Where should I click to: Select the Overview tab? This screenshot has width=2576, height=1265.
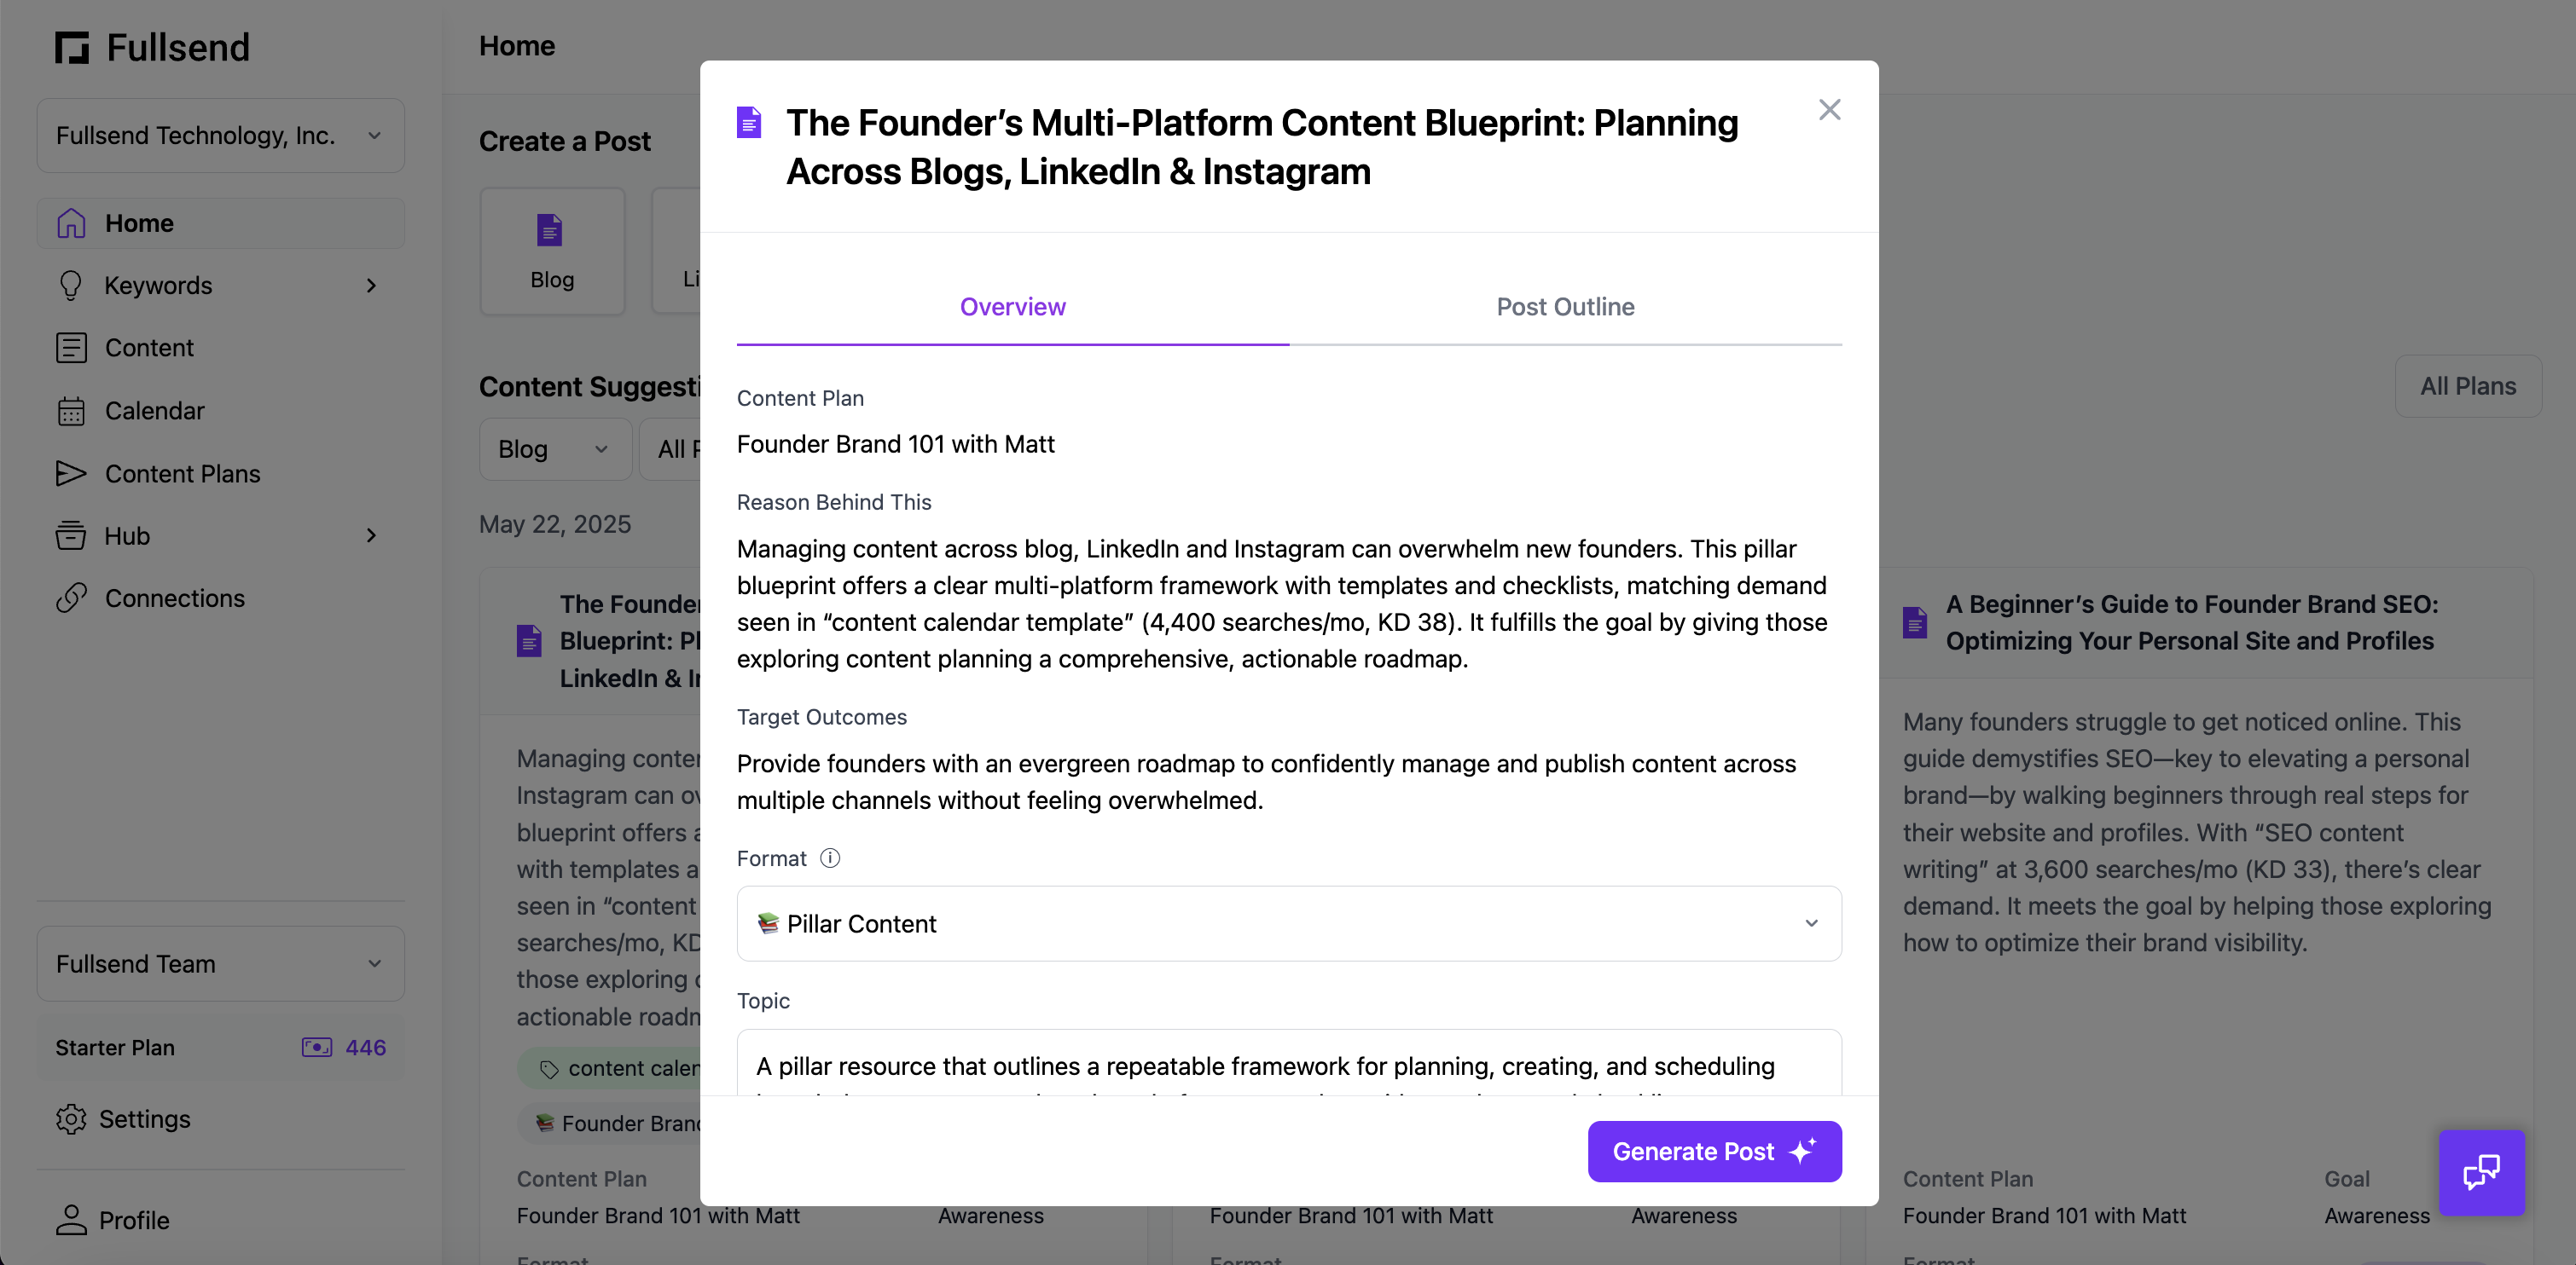(1012, 307)
